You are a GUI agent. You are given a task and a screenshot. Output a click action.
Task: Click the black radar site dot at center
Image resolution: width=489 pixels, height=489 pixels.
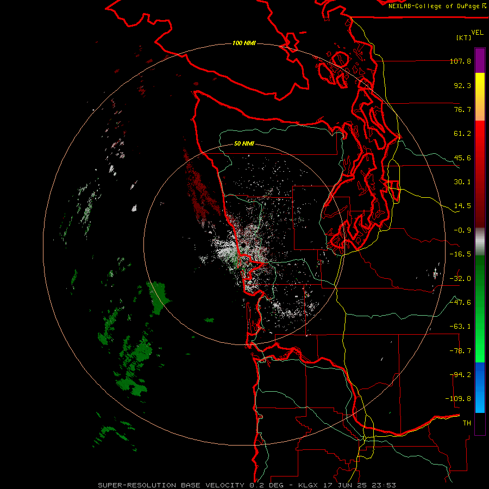coord(243,246)
